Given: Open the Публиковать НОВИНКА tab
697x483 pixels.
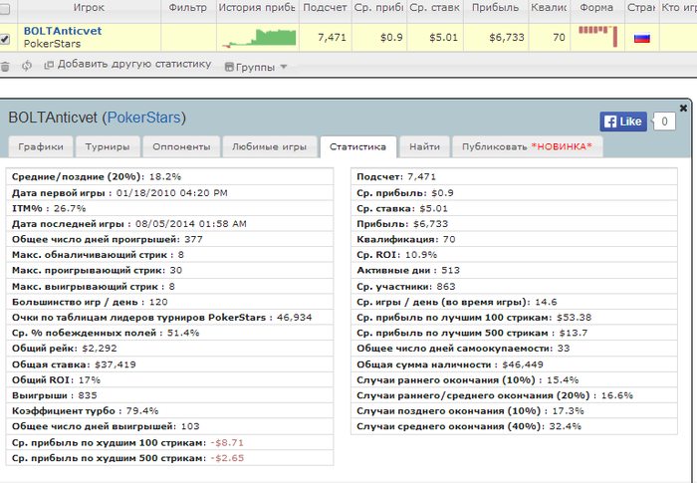Looking at the screenshot, I should [x=527, y=146].
